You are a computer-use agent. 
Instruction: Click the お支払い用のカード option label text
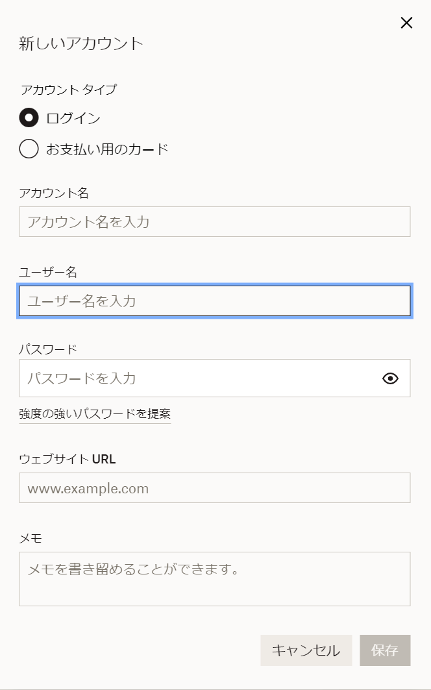point(107,149)
